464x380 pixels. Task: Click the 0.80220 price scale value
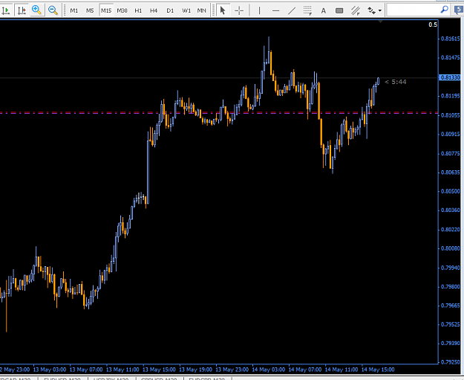click(451, 230)
